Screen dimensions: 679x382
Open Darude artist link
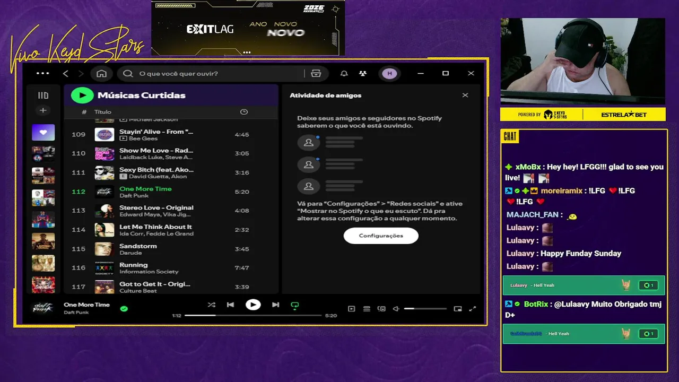click(x=130, y=253)
